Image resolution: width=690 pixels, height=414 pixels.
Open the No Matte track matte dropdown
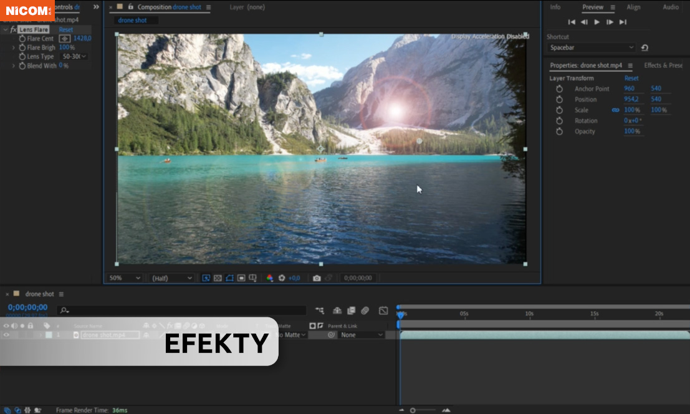(x=291, y=335)
